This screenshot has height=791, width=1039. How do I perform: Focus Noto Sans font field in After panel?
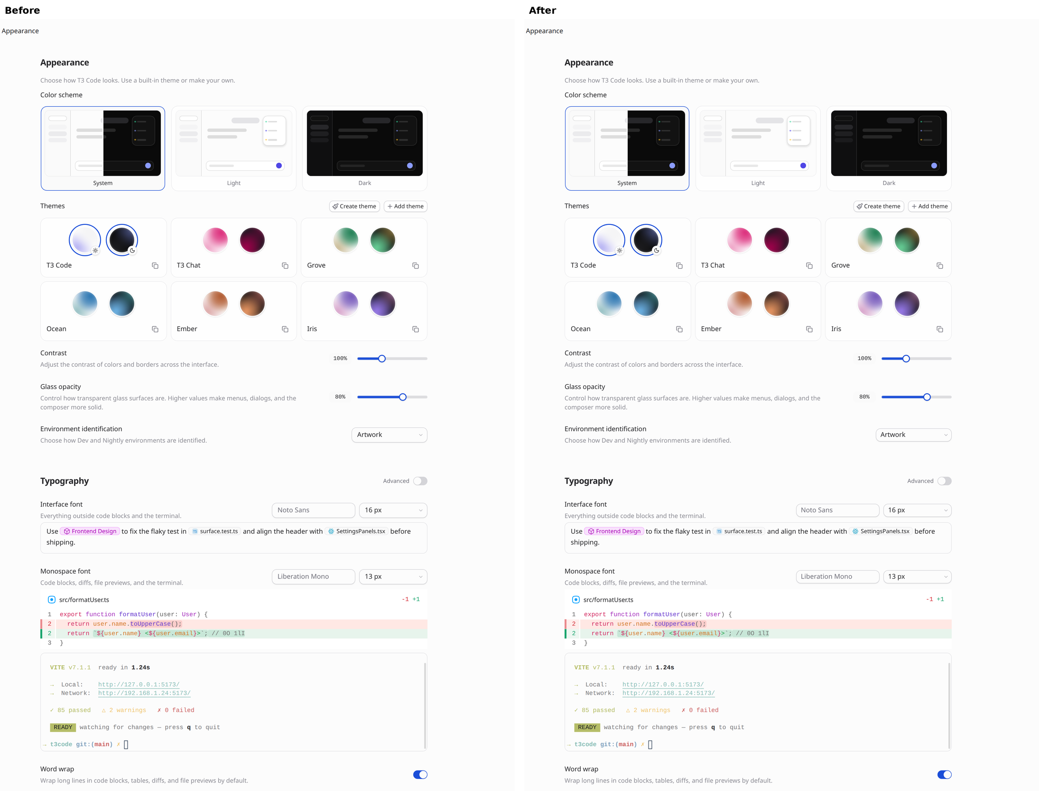click(838, 511)
